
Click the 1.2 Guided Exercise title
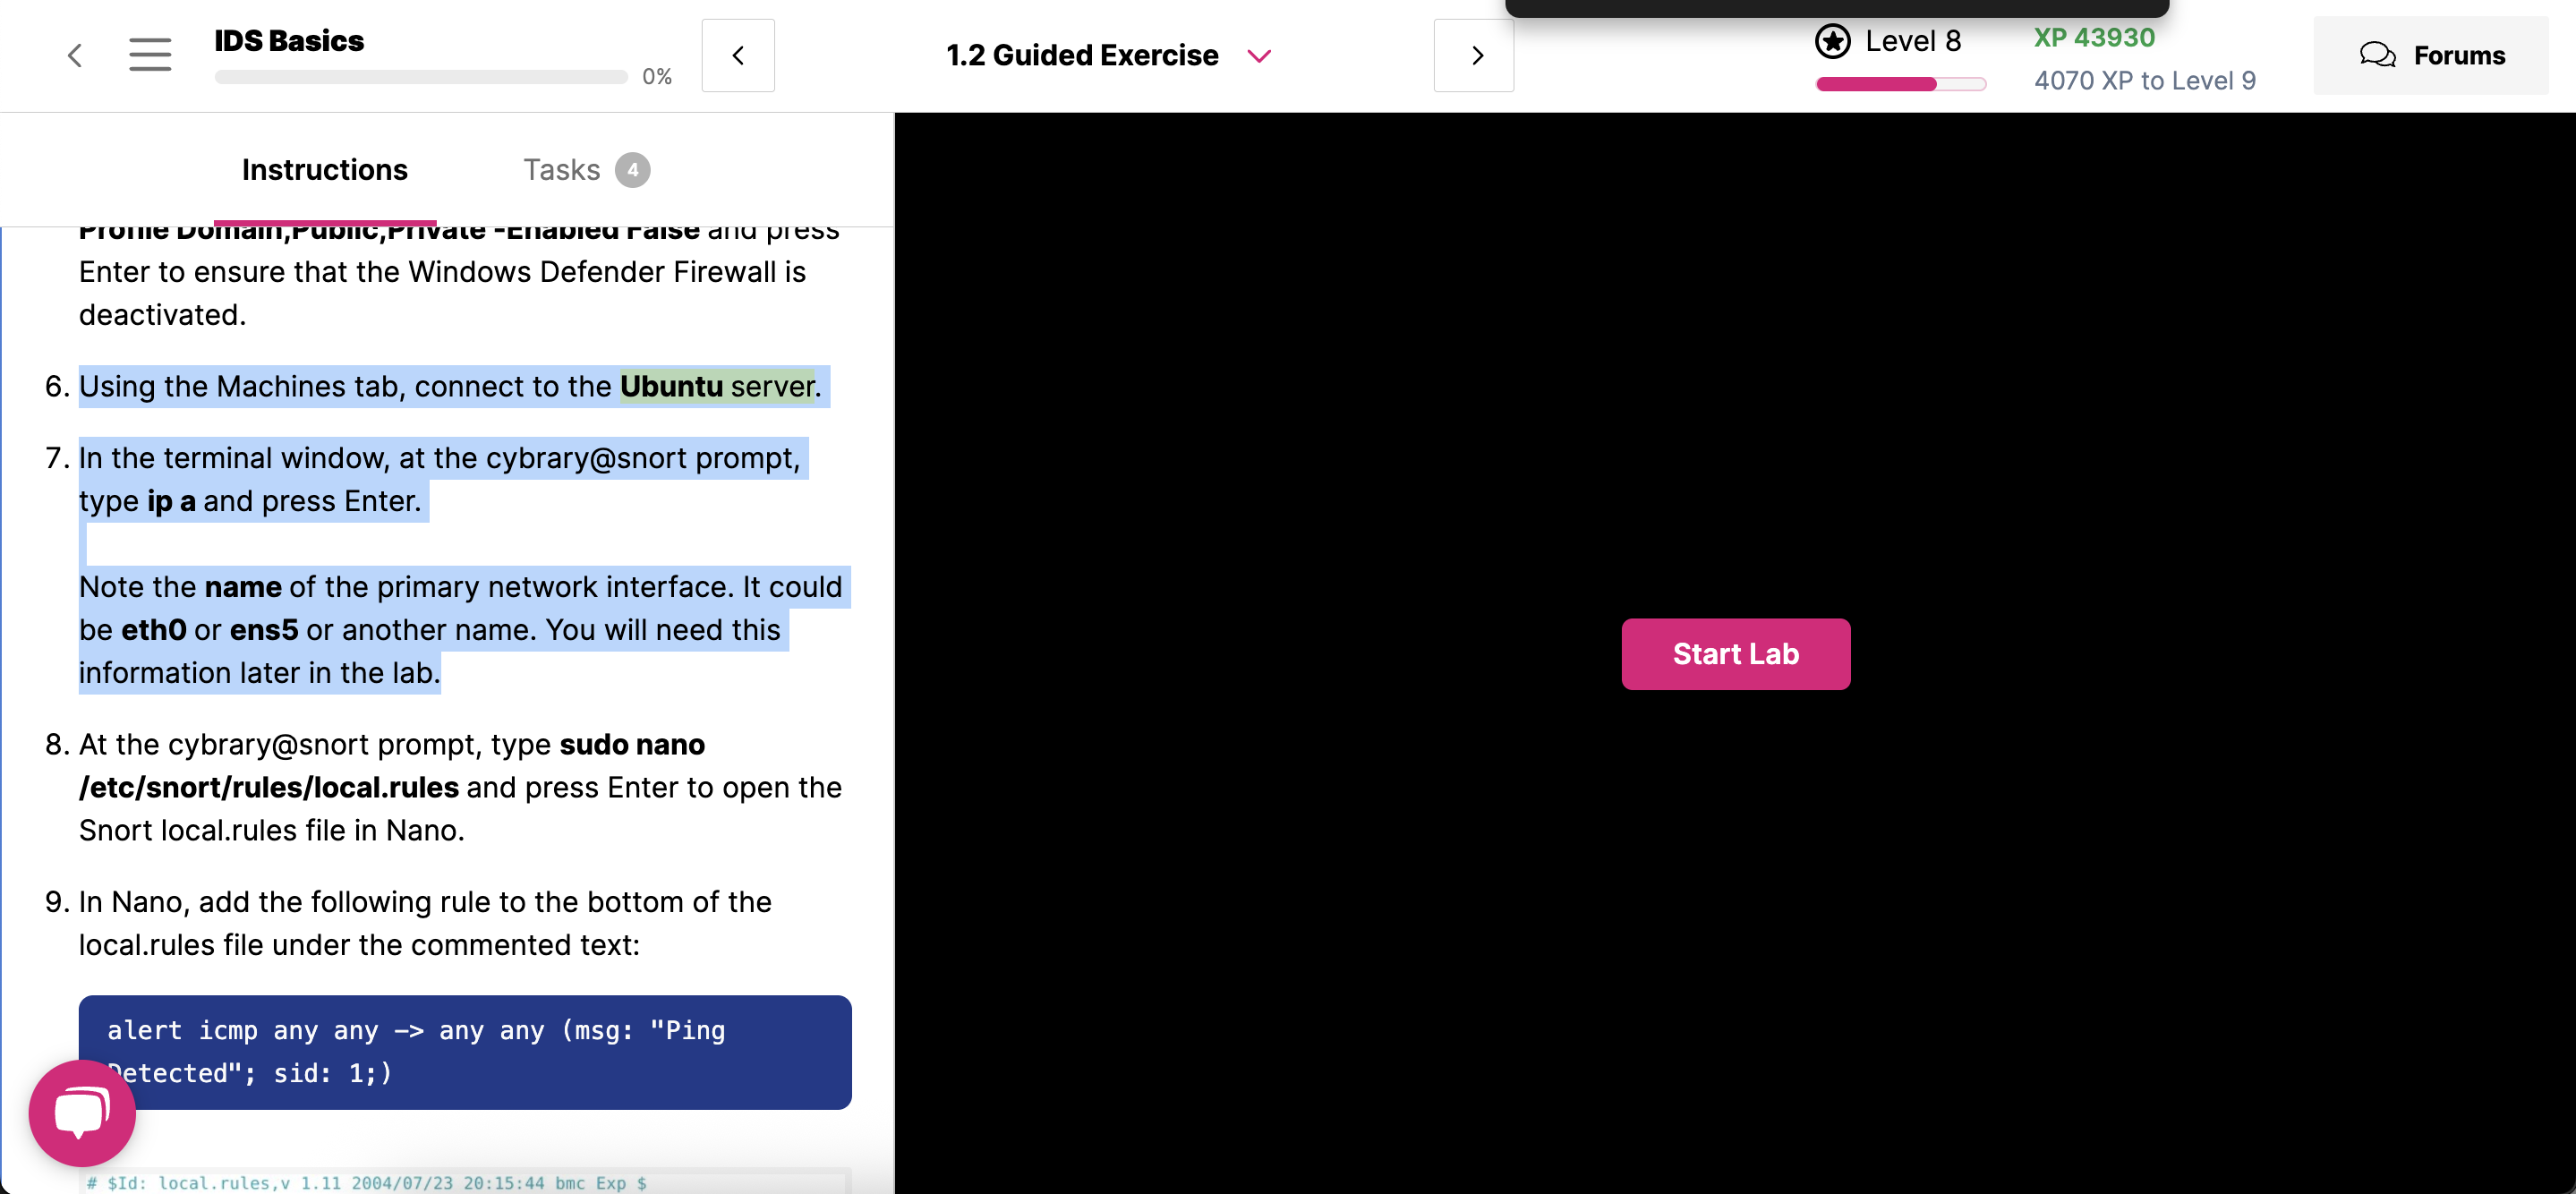1082,55
